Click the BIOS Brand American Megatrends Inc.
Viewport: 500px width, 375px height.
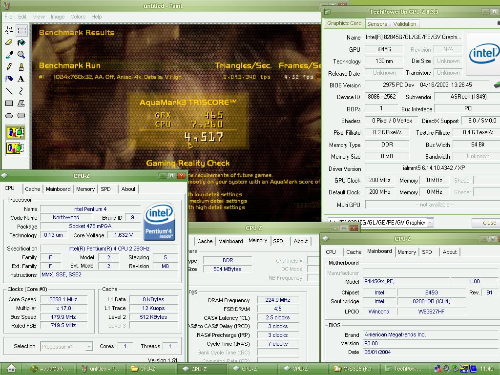coord(431,334)
